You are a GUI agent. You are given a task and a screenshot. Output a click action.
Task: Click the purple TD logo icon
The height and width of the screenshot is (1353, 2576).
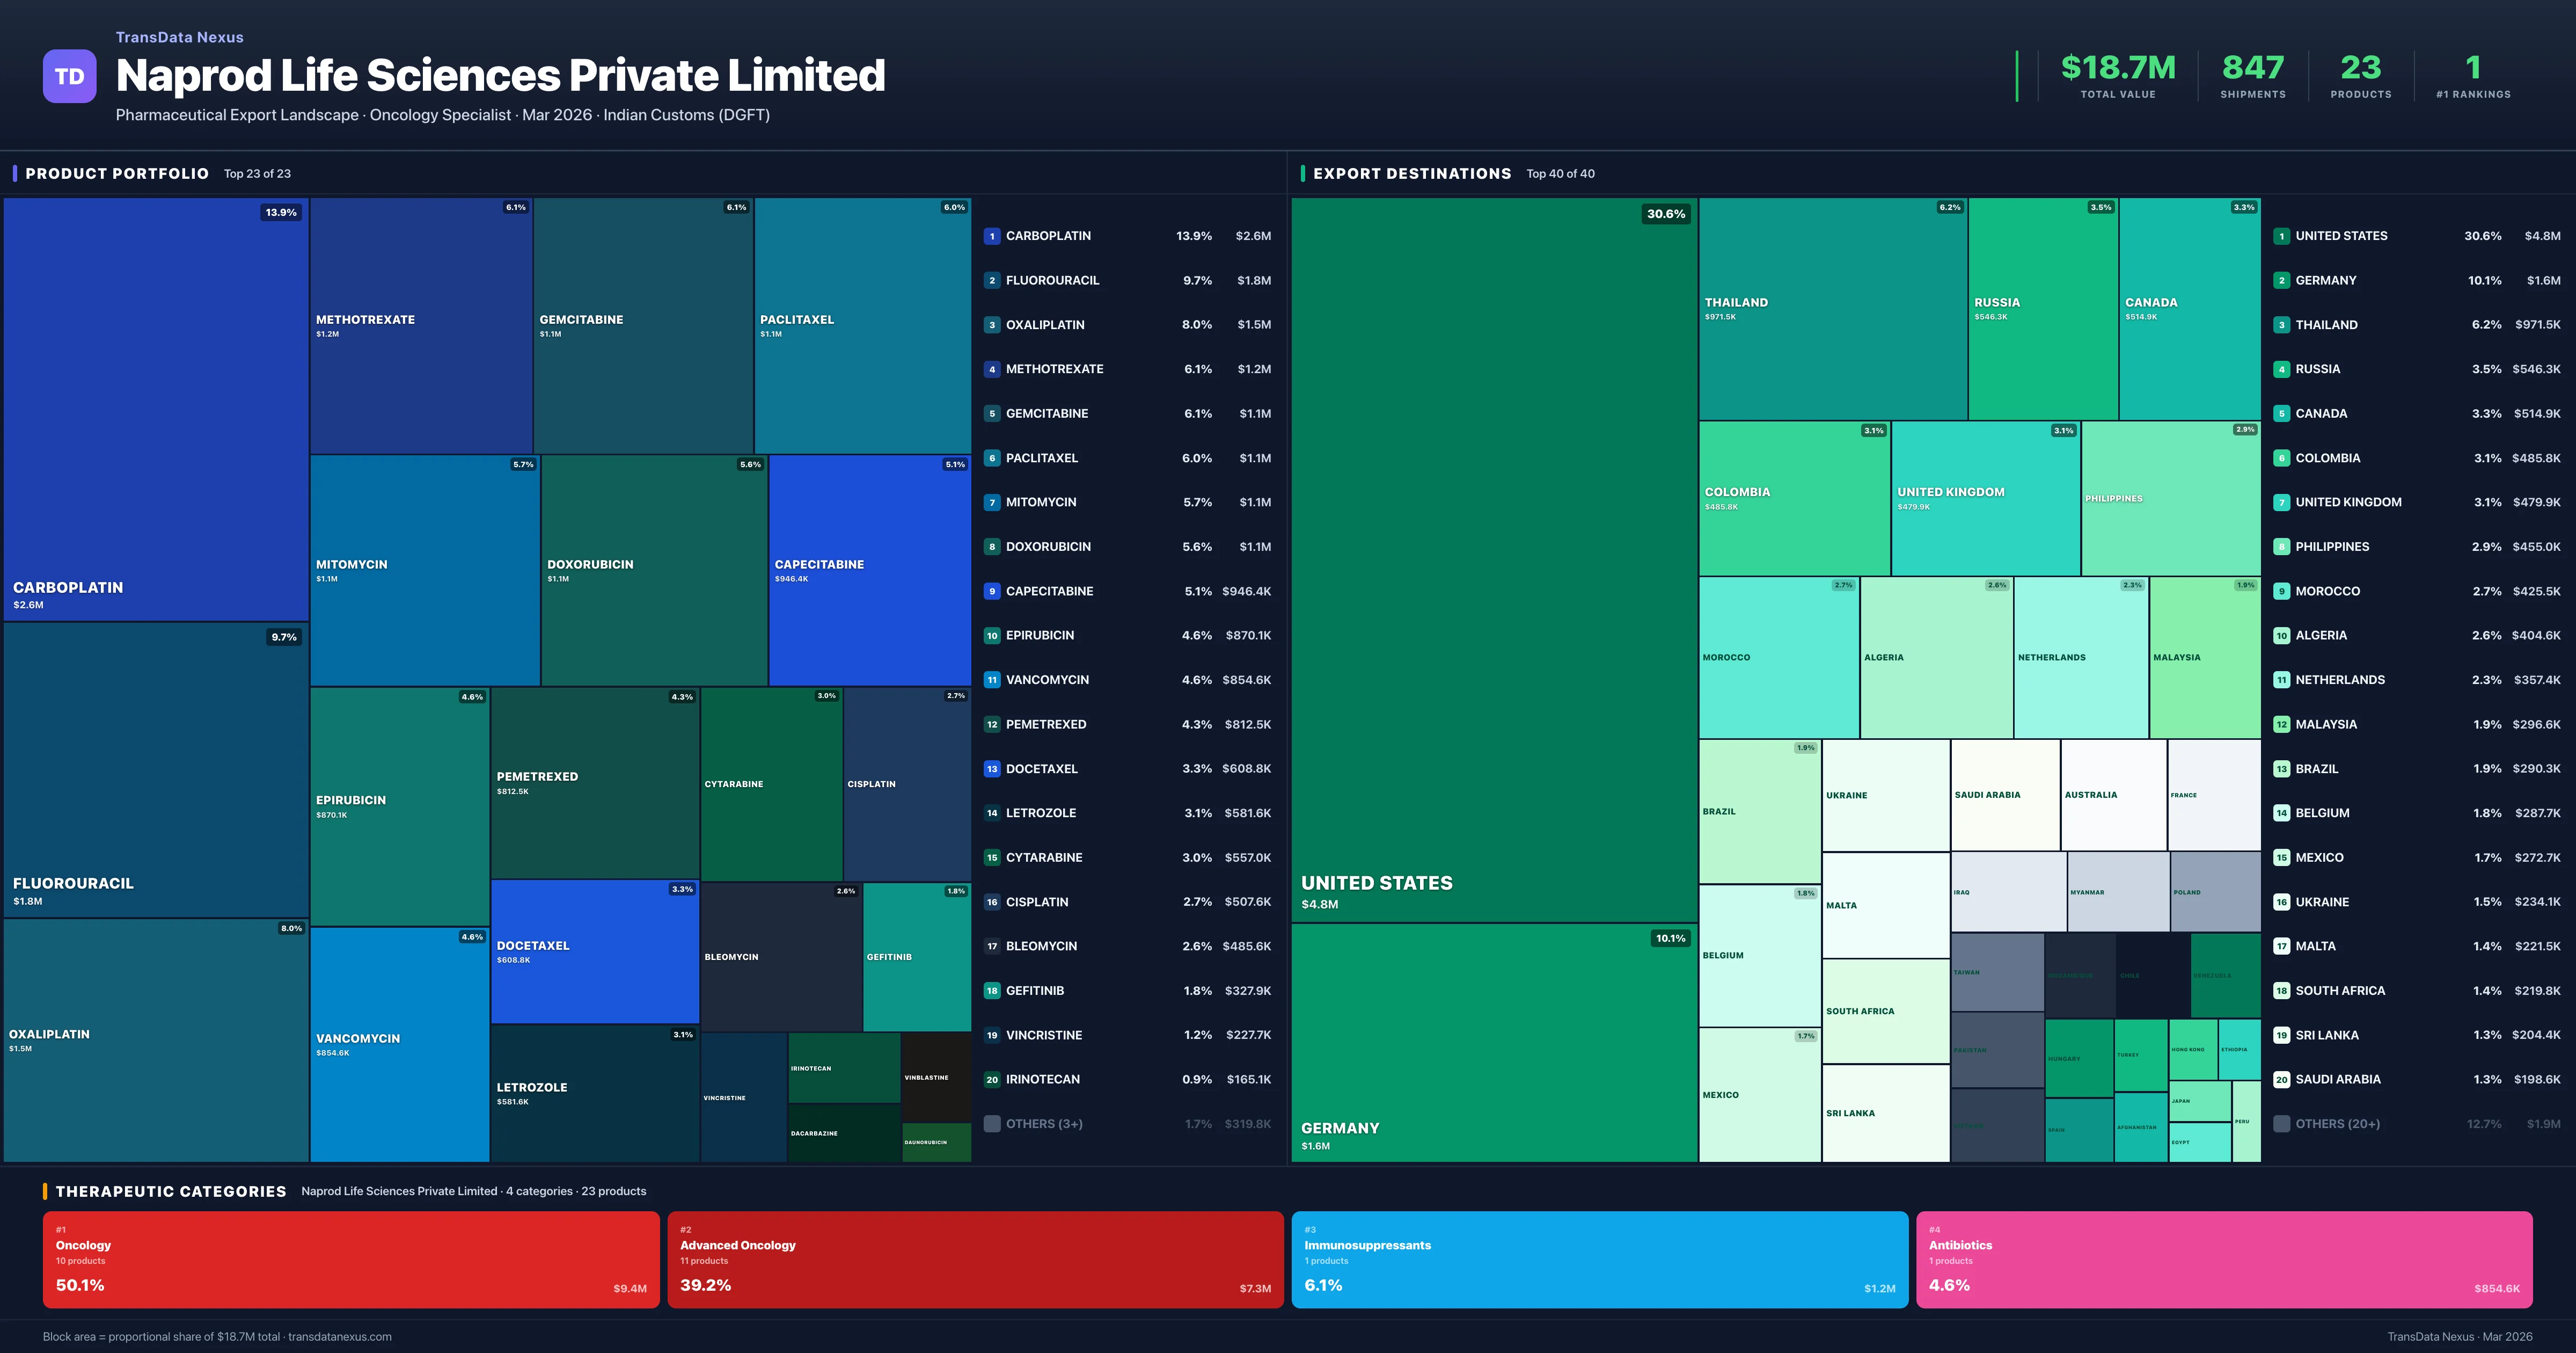tap(69, 76)
